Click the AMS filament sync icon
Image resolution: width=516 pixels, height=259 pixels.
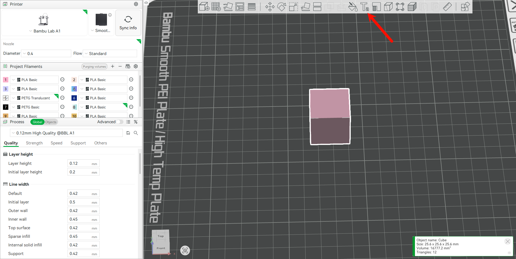tap(128, 66)
